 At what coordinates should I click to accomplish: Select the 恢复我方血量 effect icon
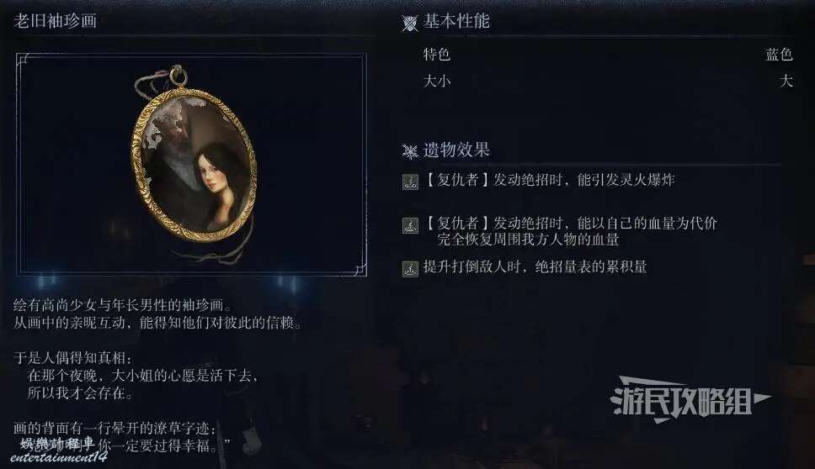[x=411, y=225]
